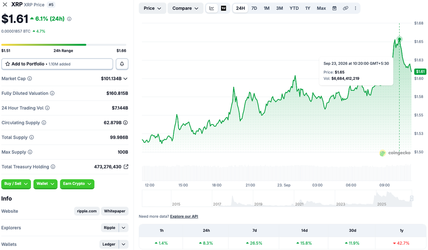This screenshot has height=250, width=428.
Task: Open the Fully Diluted Valuation info icon
Action: [52, 93]
